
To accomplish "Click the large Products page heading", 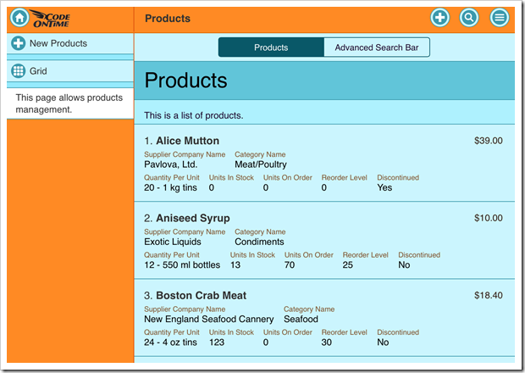I will coord(185,81).
